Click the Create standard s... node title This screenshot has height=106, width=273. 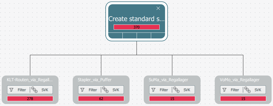tap(136, 19)
